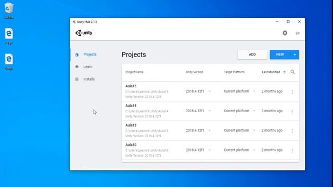333x187 pixels.
Task: Open the Aula15 project
Action: tap(131, 86)
